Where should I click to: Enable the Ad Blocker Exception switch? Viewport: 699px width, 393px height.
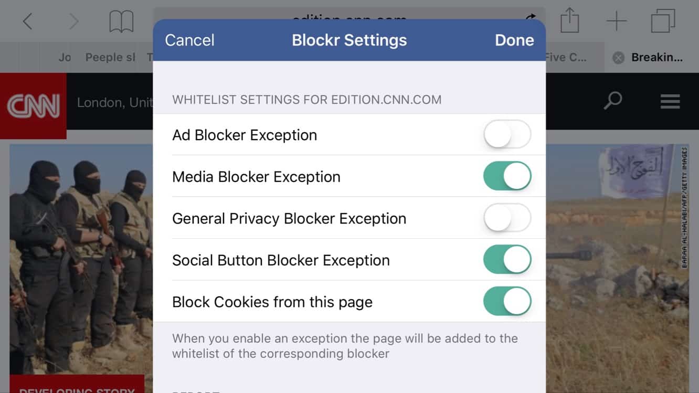(x=507, y=135)
